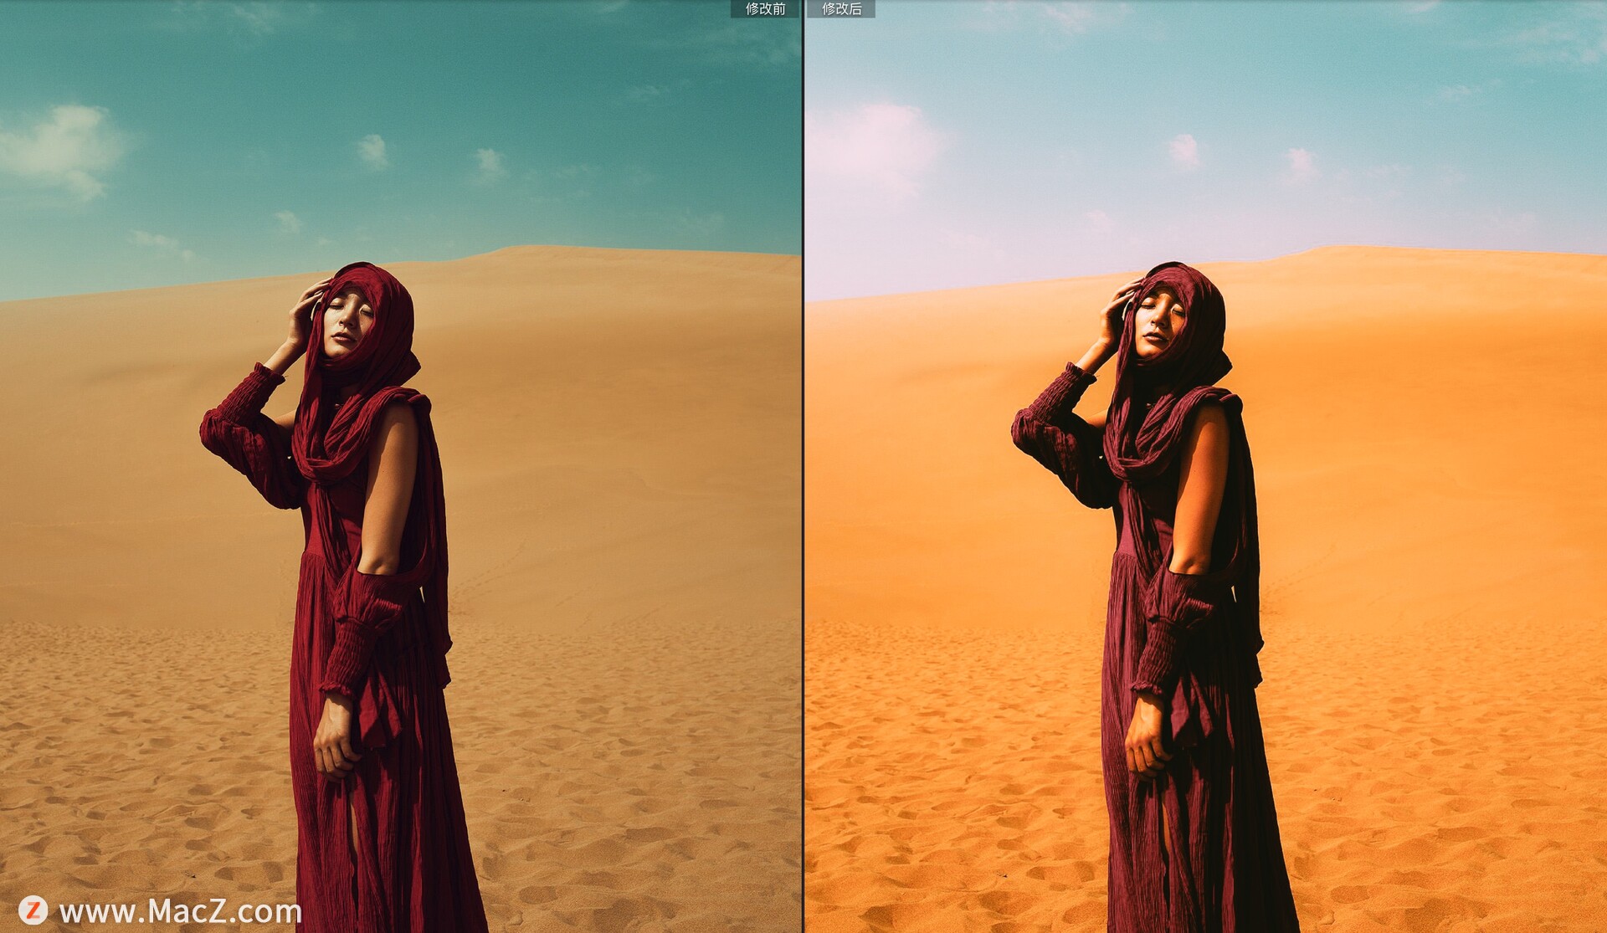Click the 修改前 label
1607x933 pixels.
tap(765, 9)
